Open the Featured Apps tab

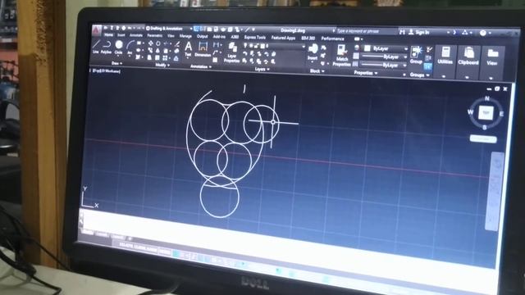coord(283,39)
